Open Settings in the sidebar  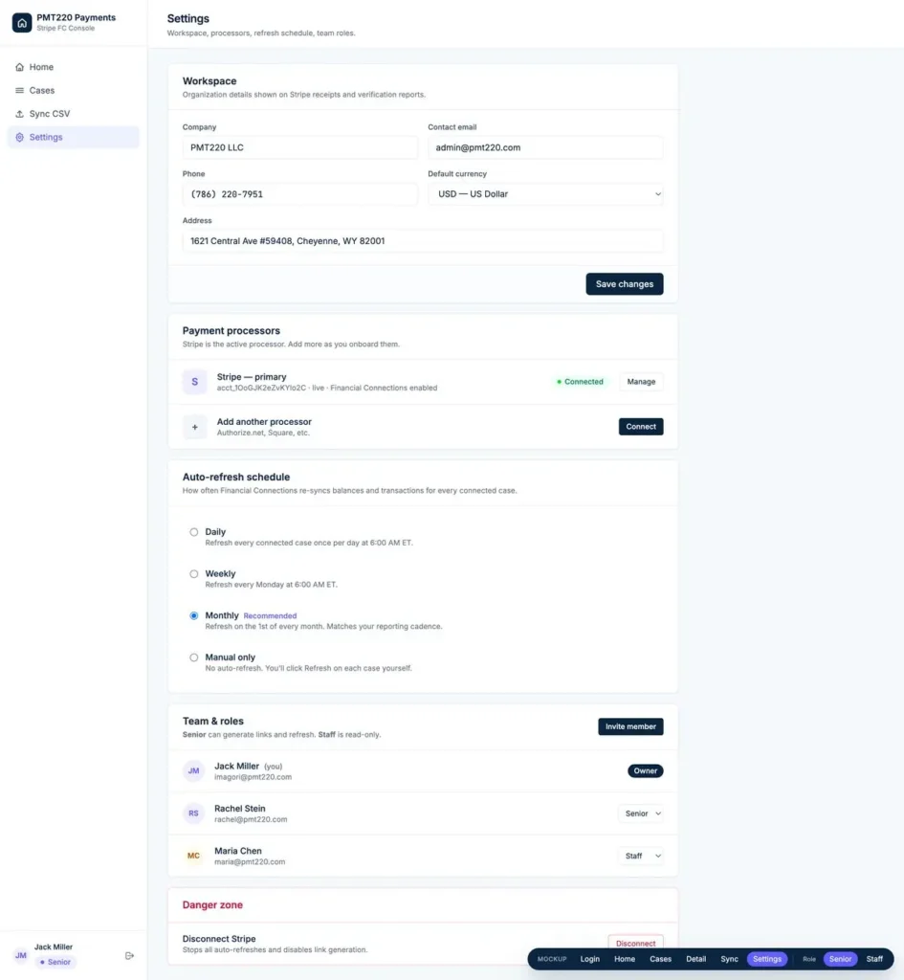[x=73, y=138]
